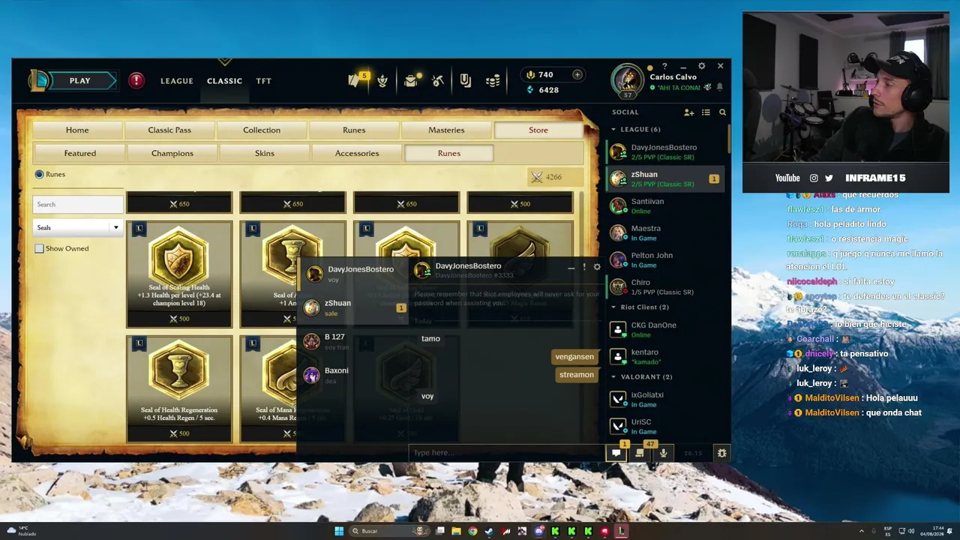
Task: Open B 127 conversation in chat list
Action: pos(354,341)
